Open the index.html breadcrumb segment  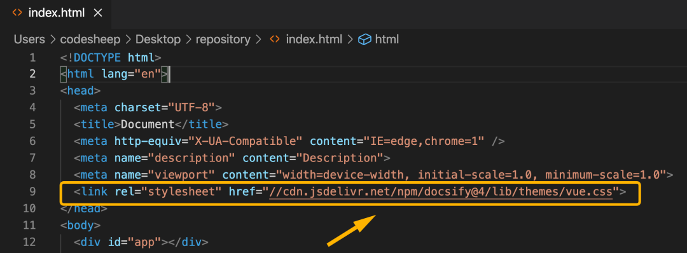tap(314, 39)
